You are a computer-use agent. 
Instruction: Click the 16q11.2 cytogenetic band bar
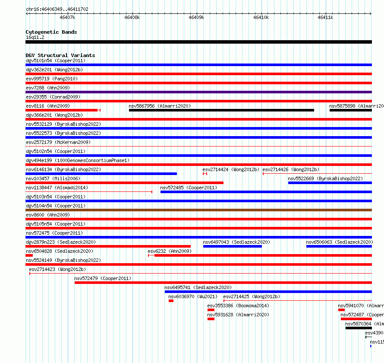198,42
